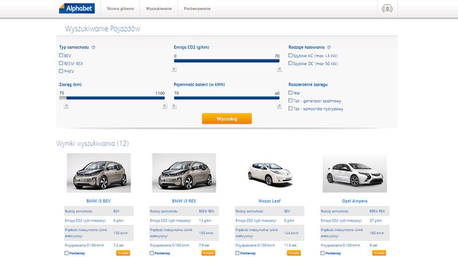
Task: Click the Pojemność baterii (w kWh) label
Action: pos(199,84)
